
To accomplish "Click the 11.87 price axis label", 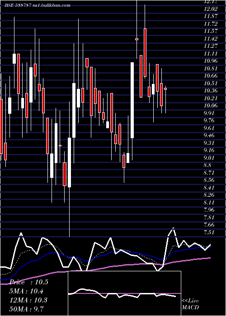I will (x=211, y=17).
